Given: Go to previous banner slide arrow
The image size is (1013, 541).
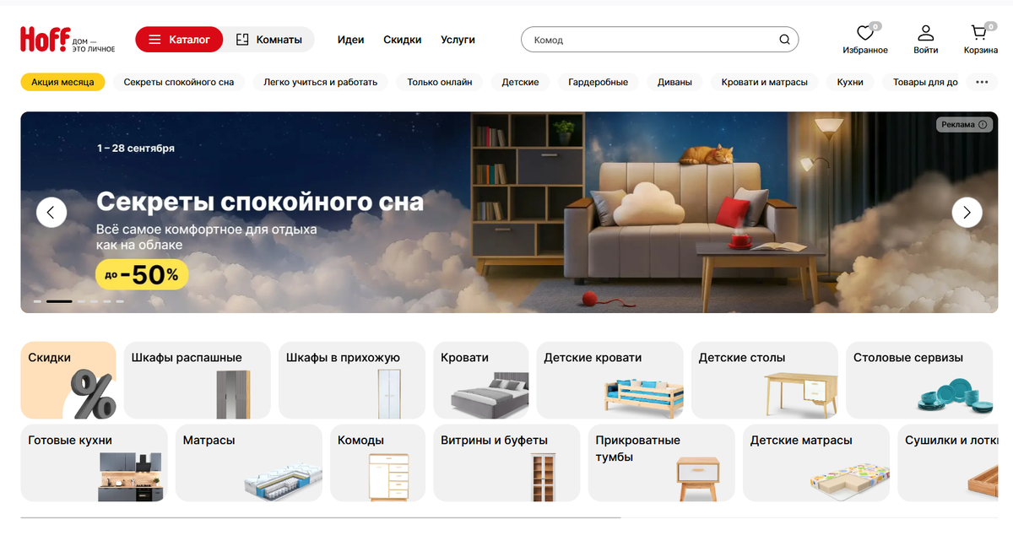Looking at the screenshot, I should (51, 212).
